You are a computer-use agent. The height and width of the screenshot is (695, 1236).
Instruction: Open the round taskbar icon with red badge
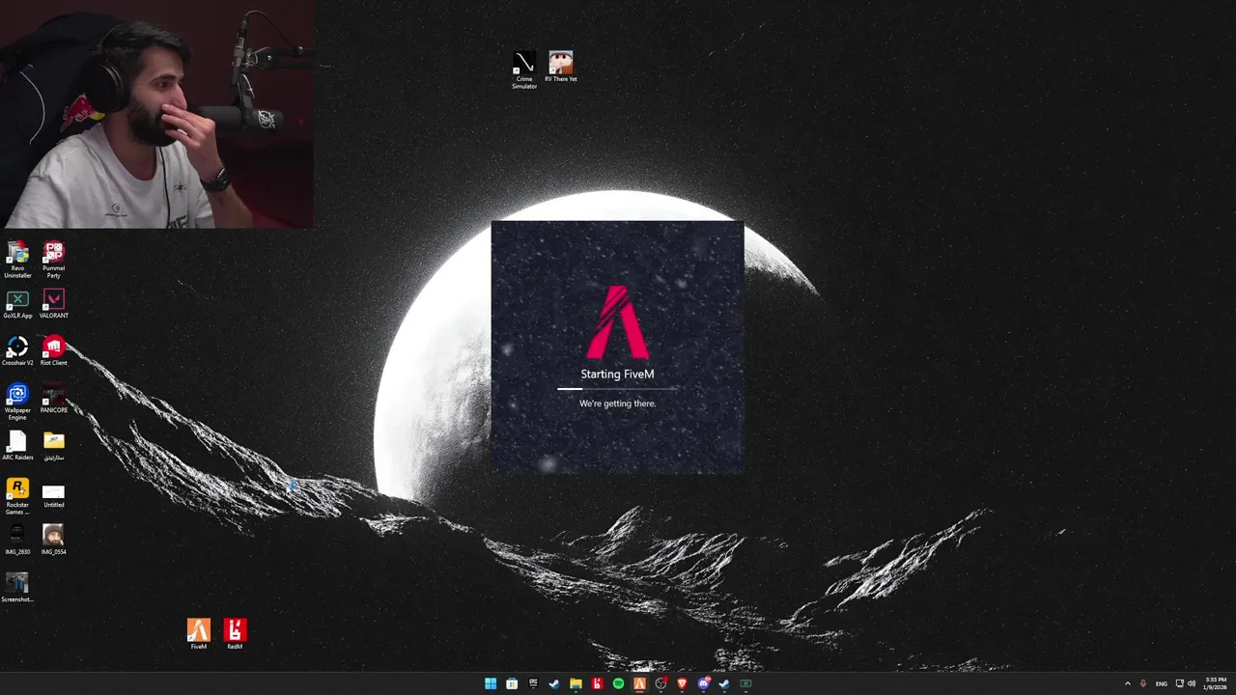(660, 683)
